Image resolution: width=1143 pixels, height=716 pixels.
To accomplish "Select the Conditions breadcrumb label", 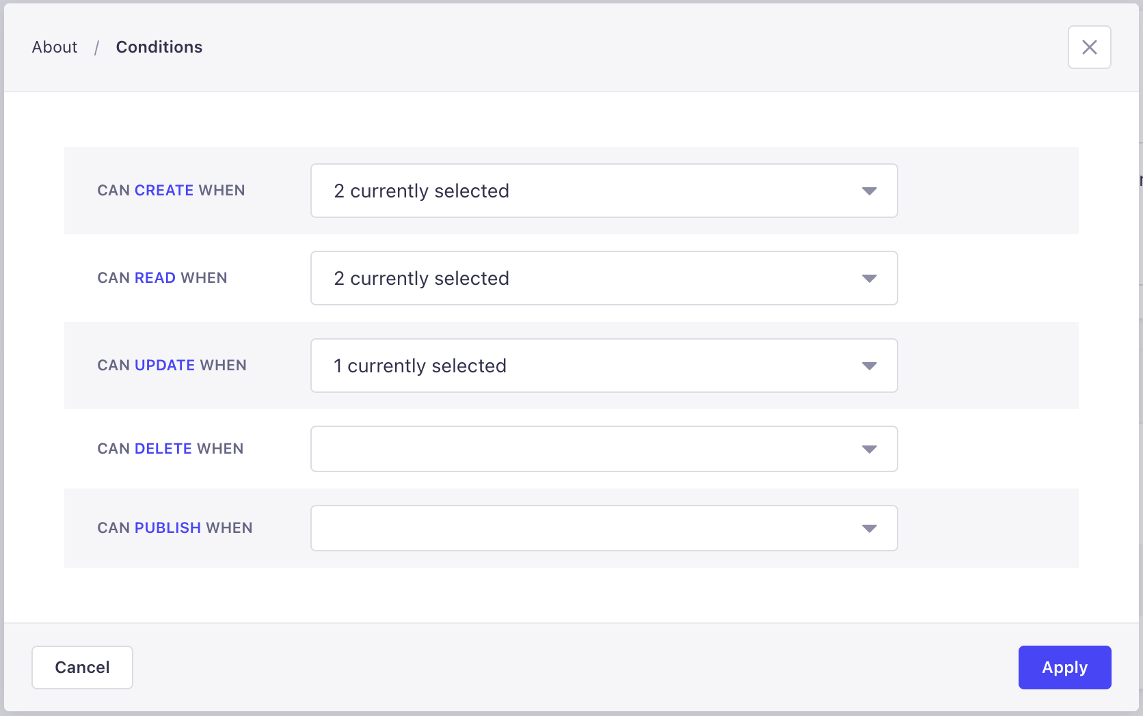I will click(159, 46).
